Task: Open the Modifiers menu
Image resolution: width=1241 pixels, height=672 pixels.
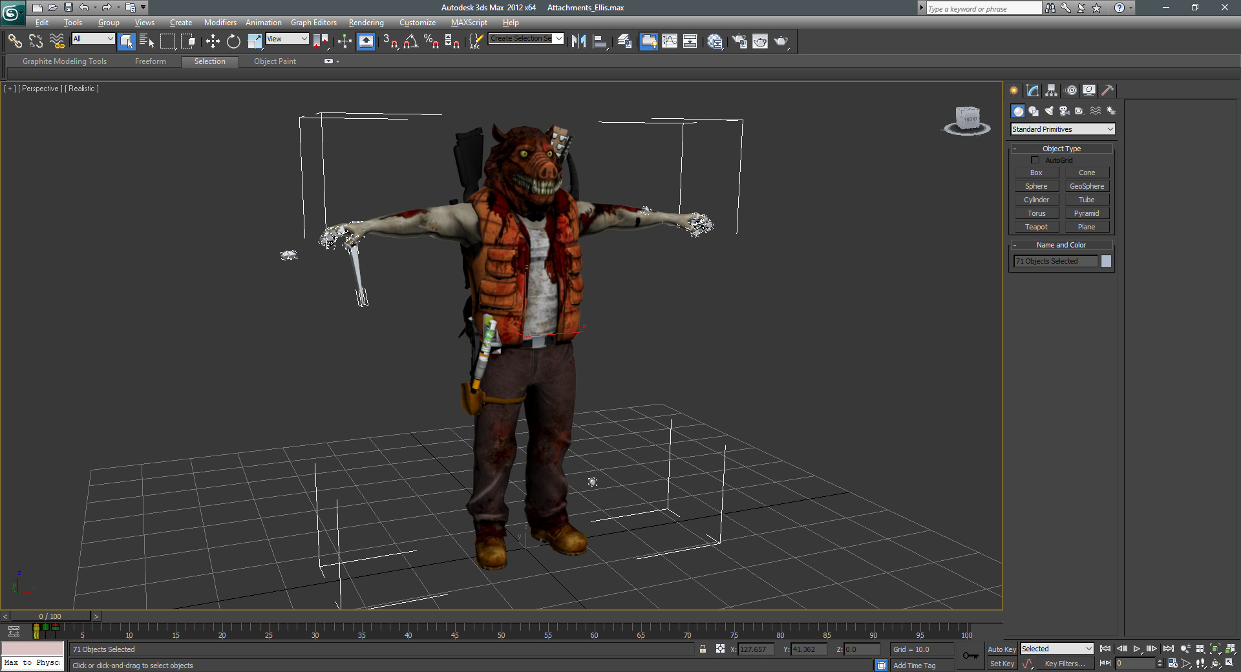Action: coord(220,23)
